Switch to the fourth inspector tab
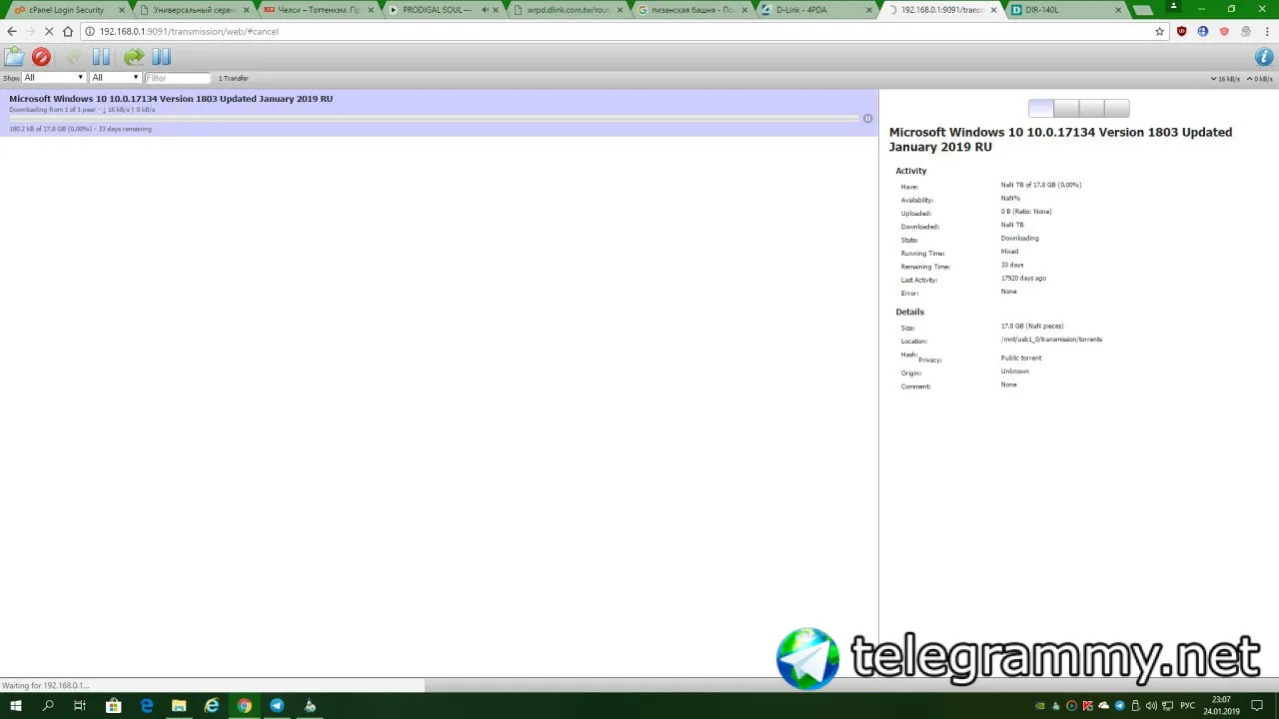 [x=1116, y=109]
